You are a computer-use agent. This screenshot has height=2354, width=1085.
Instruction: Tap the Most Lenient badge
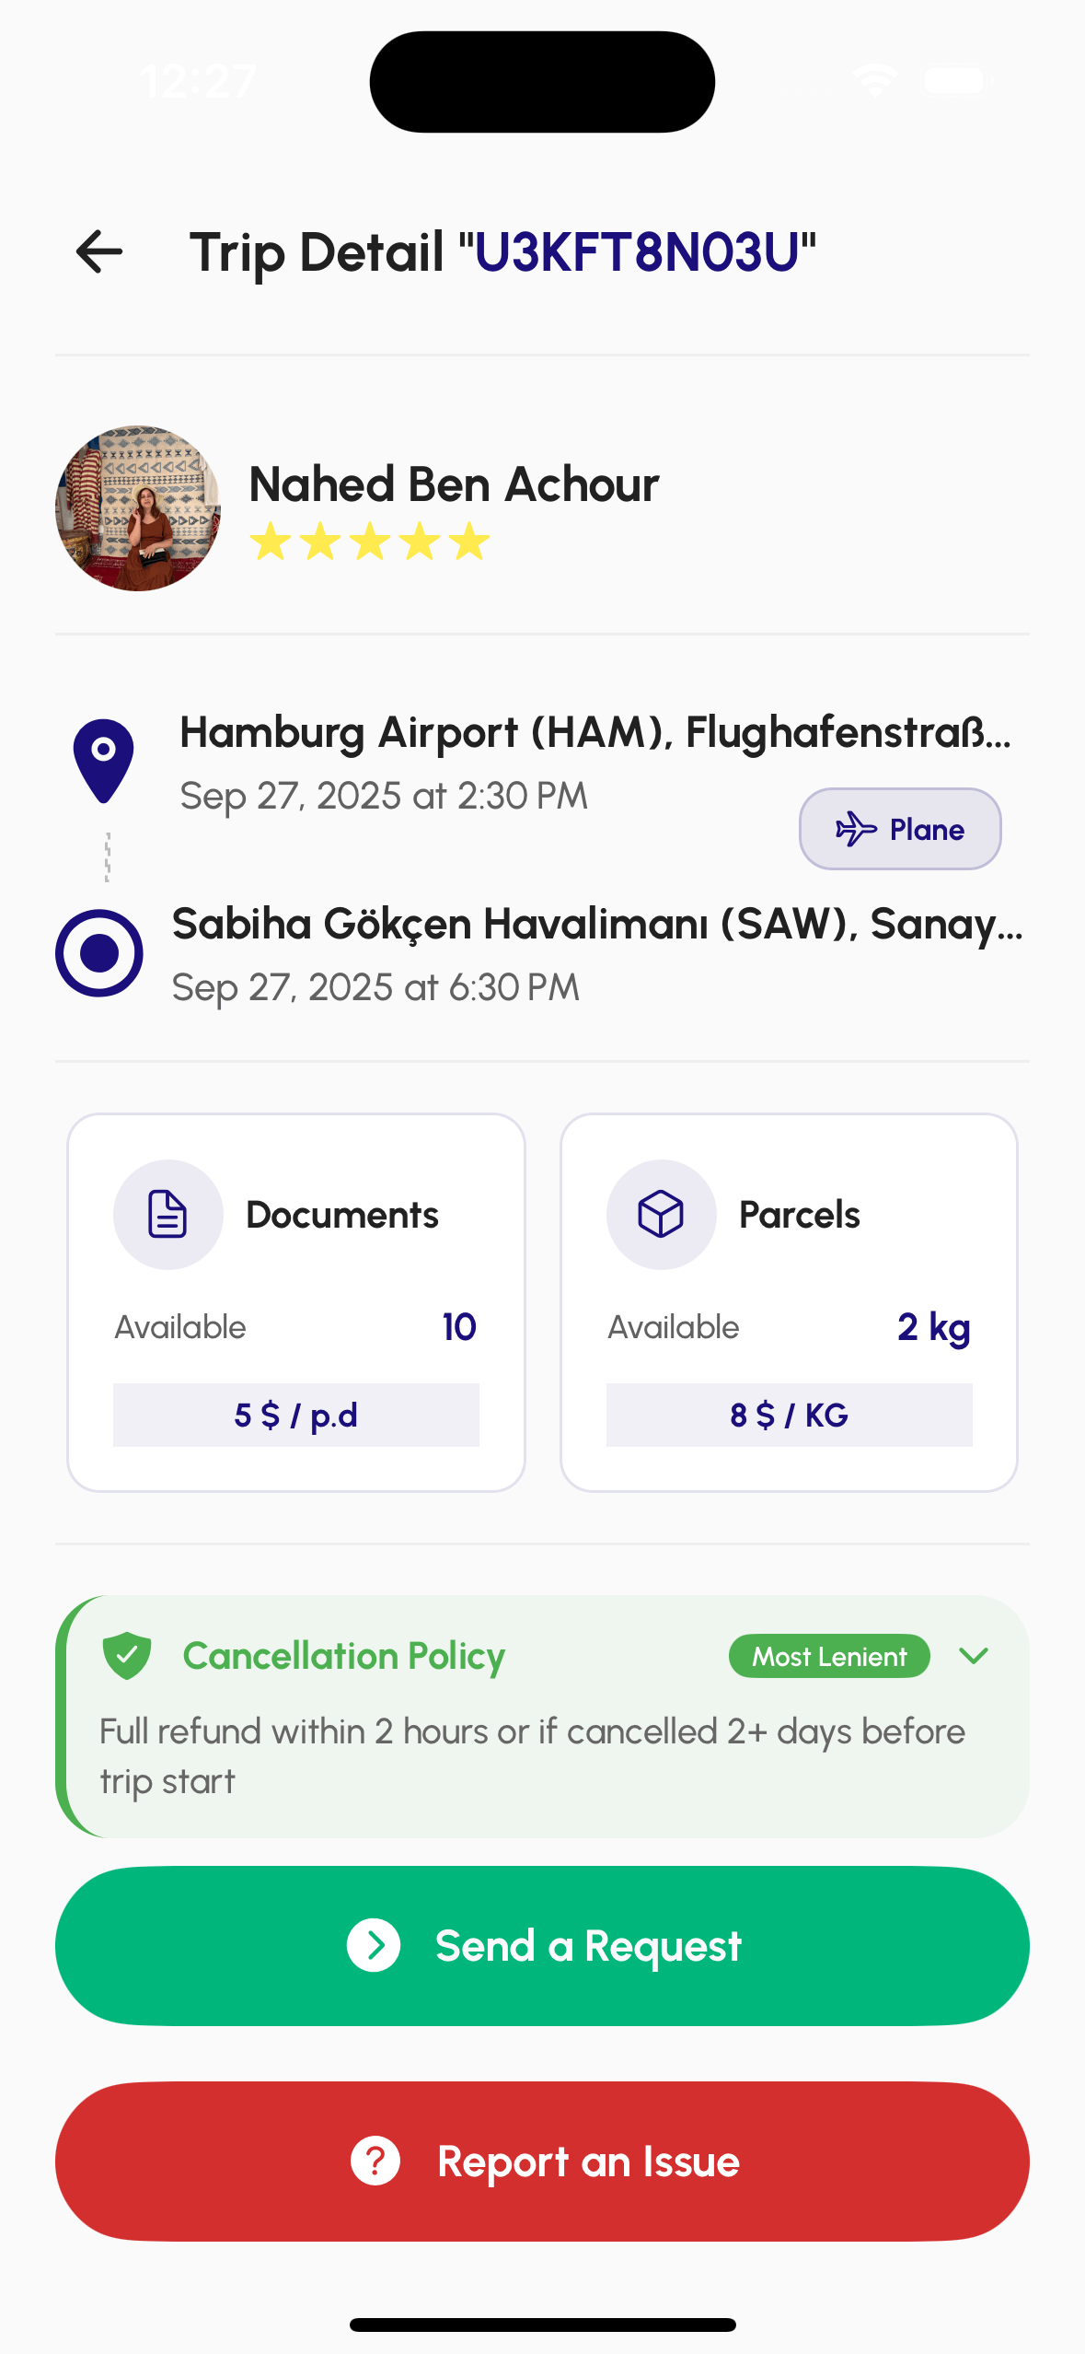829,1656
